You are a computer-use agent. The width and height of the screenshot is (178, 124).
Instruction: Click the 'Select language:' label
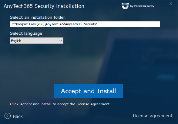27,33
